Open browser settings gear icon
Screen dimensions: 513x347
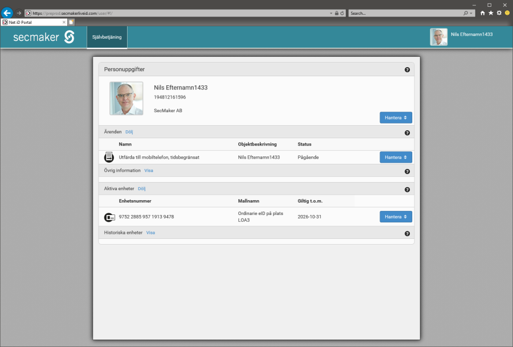click(499, 13)
